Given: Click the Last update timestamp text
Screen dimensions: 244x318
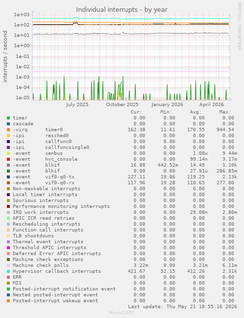Looking at the screenshot, I should 183,306.
